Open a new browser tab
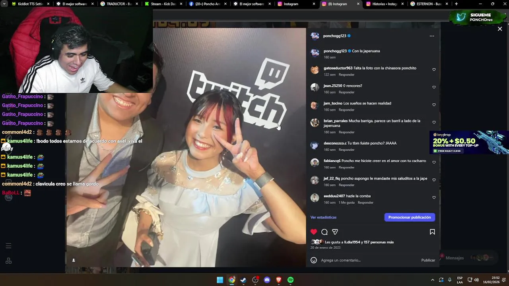509x286 pixels. click(456, 4)
